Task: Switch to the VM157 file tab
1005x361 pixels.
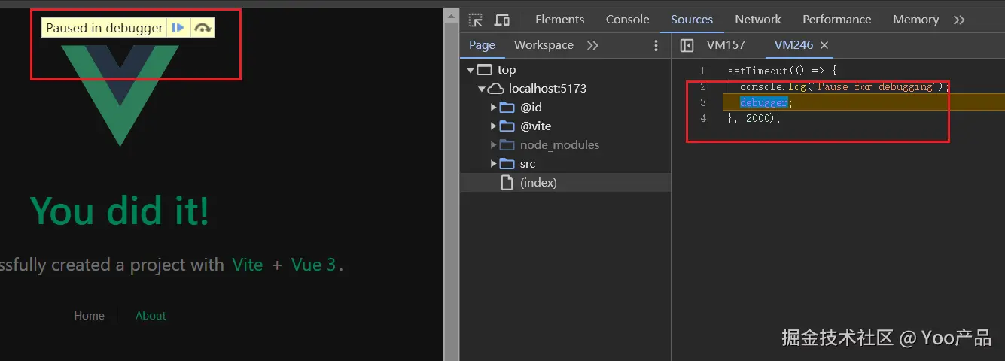Action: tap(726, 45)
